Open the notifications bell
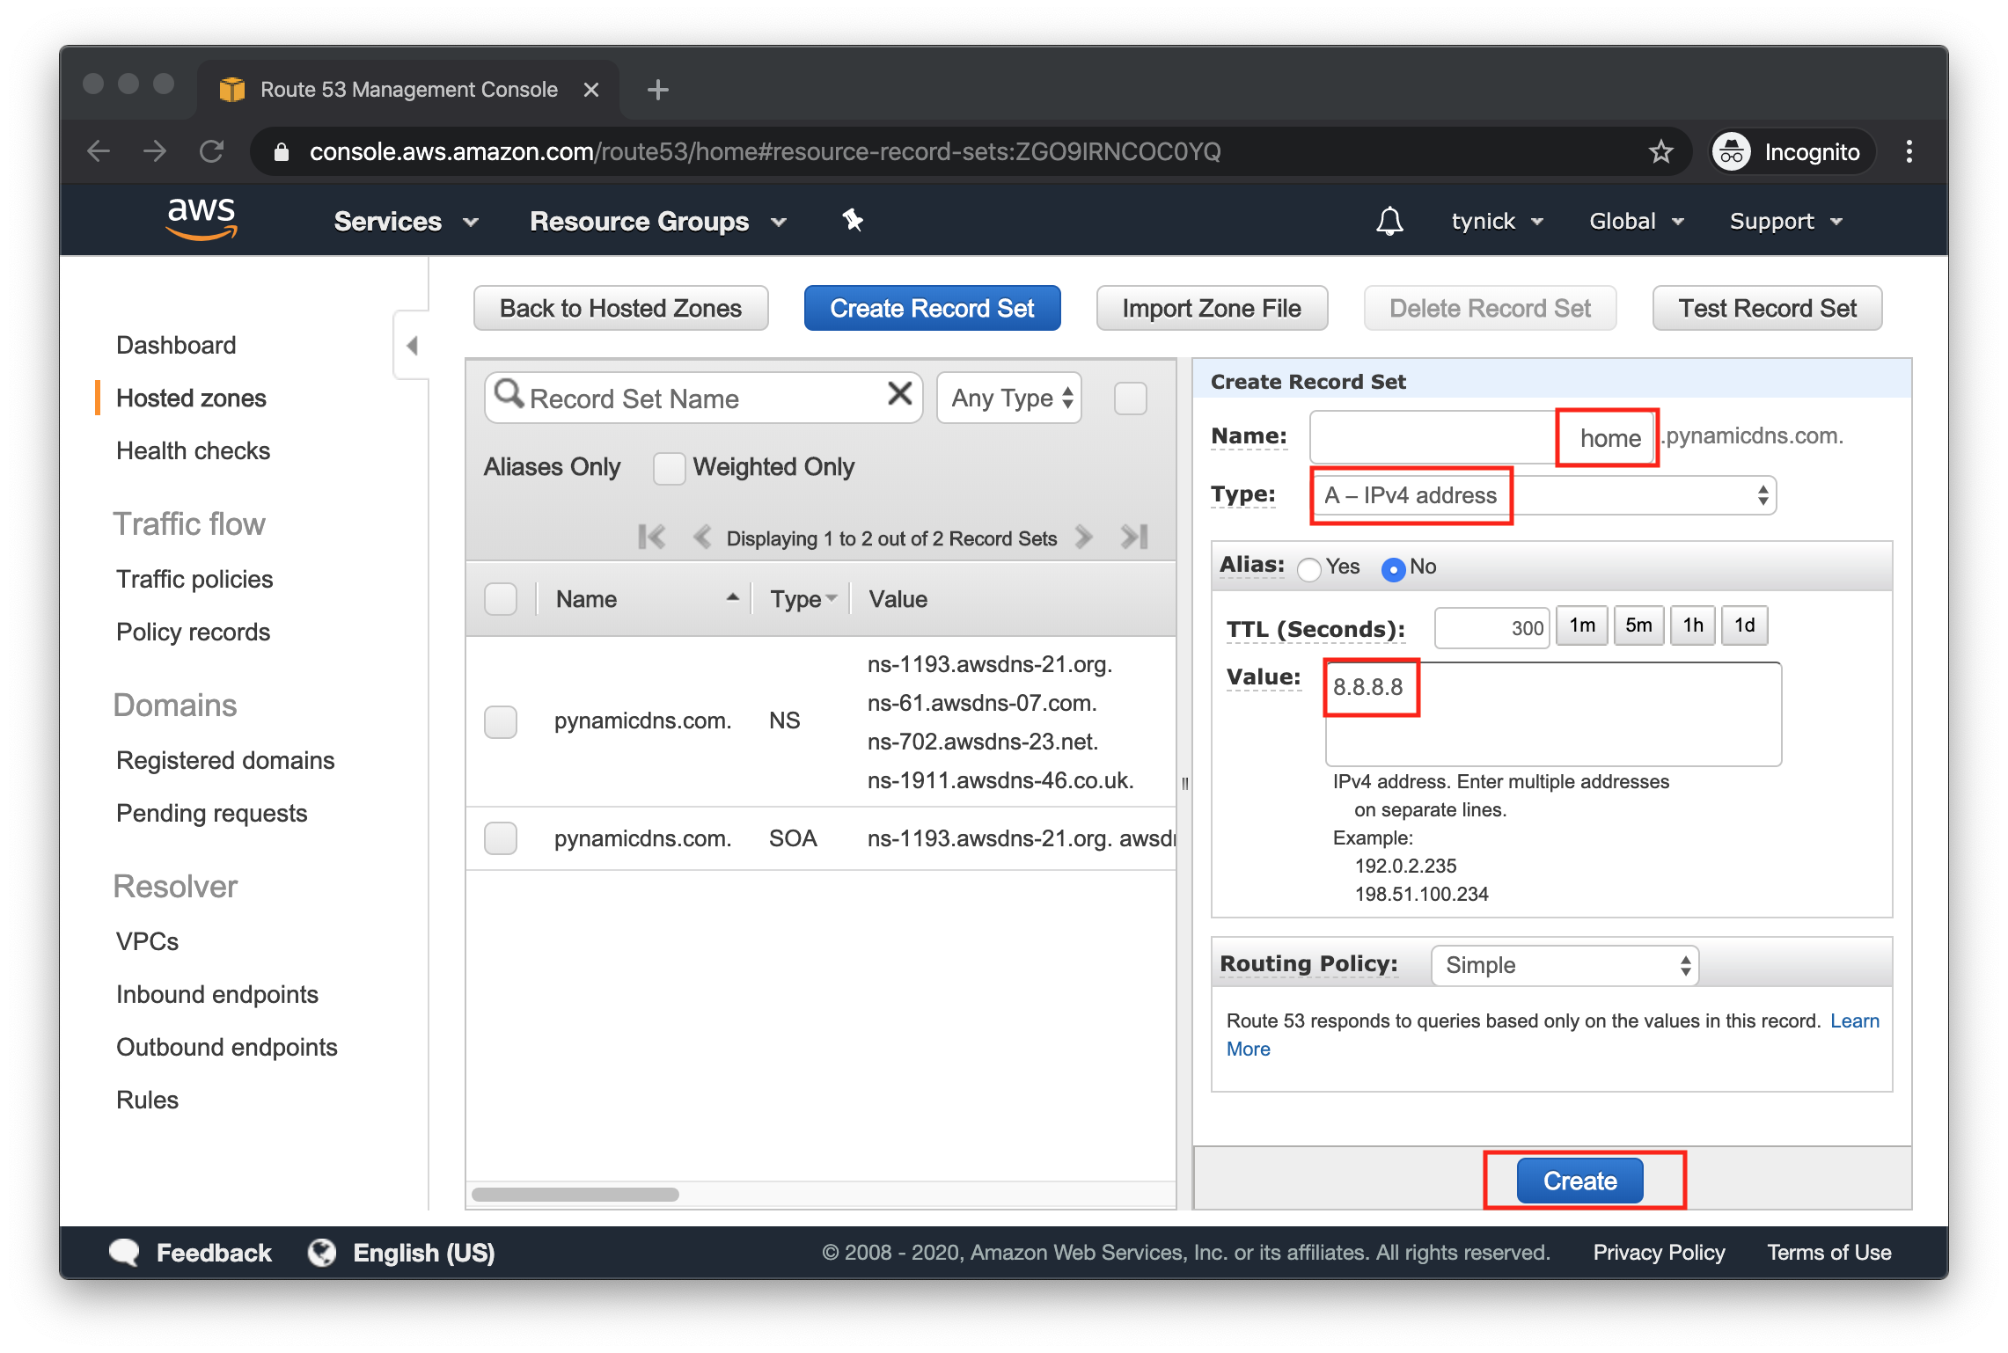The width and height of the screenshot is (2008, 1353). (x=1389, y=221)
